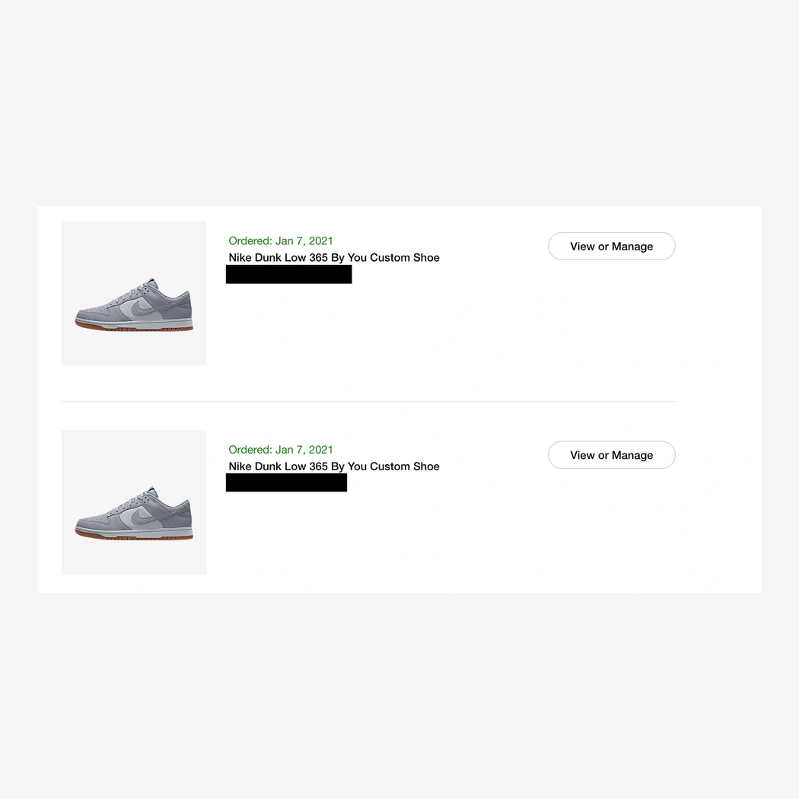Click the divider line between the two orders
The image size is (799, 799).
pyautogui.click(x=368, y=401)
